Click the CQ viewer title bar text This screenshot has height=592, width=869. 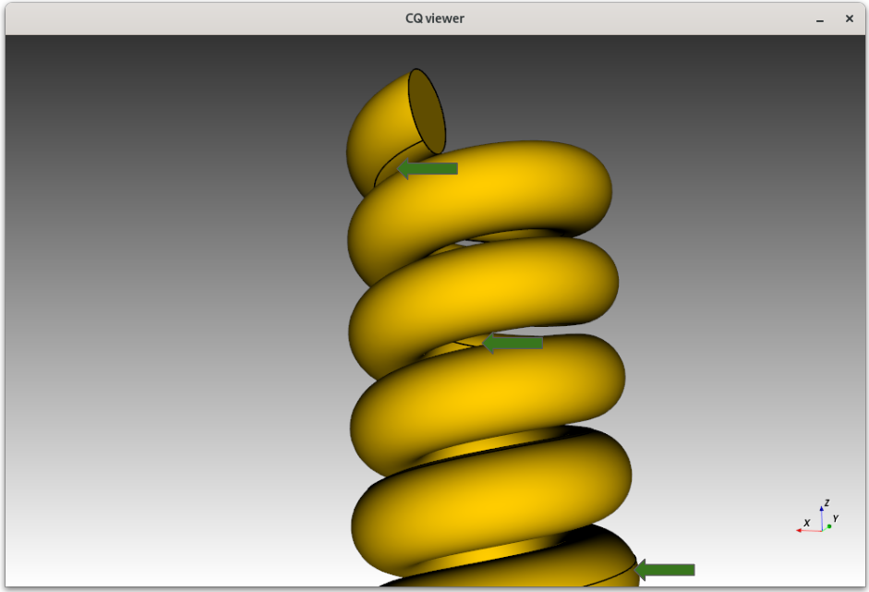click(433, 18)
